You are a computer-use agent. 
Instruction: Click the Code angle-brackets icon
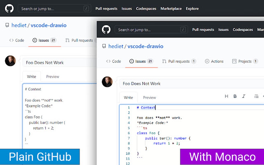pos(109,61)
